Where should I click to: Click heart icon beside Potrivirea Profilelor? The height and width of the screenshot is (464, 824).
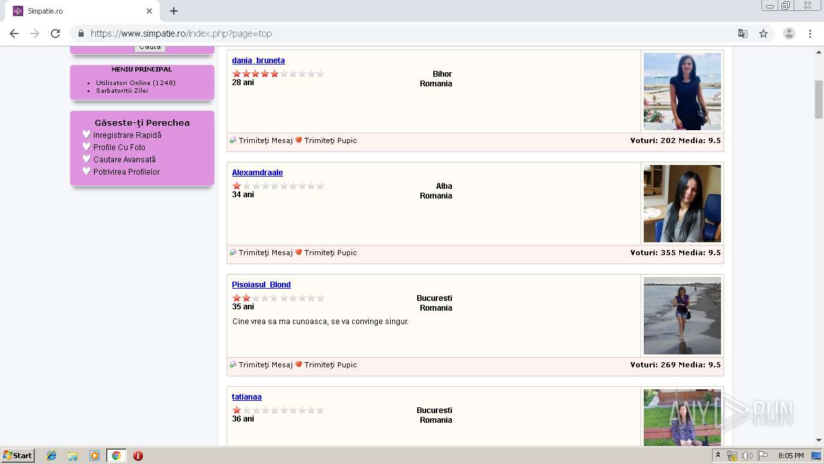pyautogui.click(x=86, y=171)
